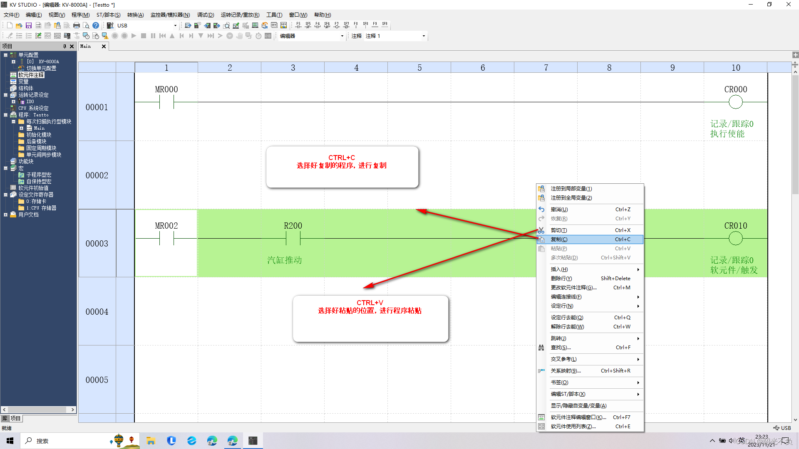The height and width of the screenshot is (449, 799).
Task: Click the stopwatch icon in the second toolbar
Action: tap(258, 36)
